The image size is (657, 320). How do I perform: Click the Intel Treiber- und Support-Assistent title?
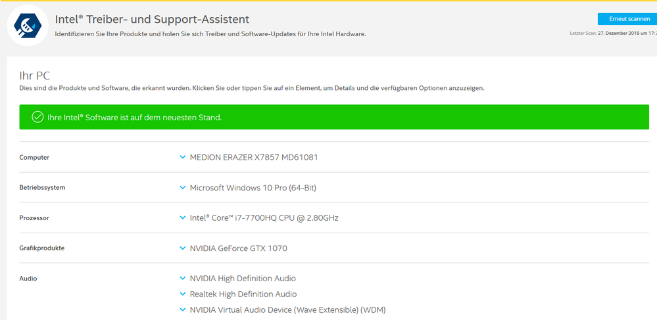coord(152,19)
